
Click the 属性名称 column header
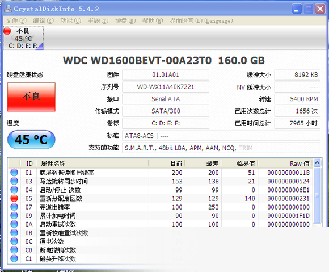pos(92,164)
